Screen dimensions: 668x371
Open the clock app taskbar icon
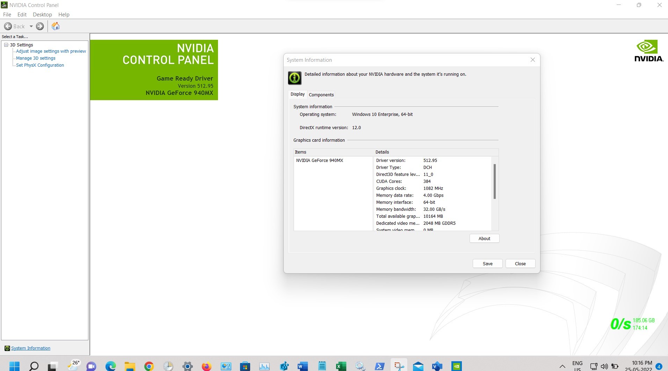tap(168, 366)
